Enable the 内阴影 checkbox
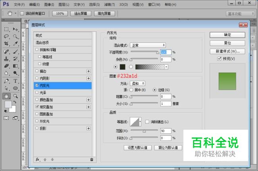 [37, 78]
